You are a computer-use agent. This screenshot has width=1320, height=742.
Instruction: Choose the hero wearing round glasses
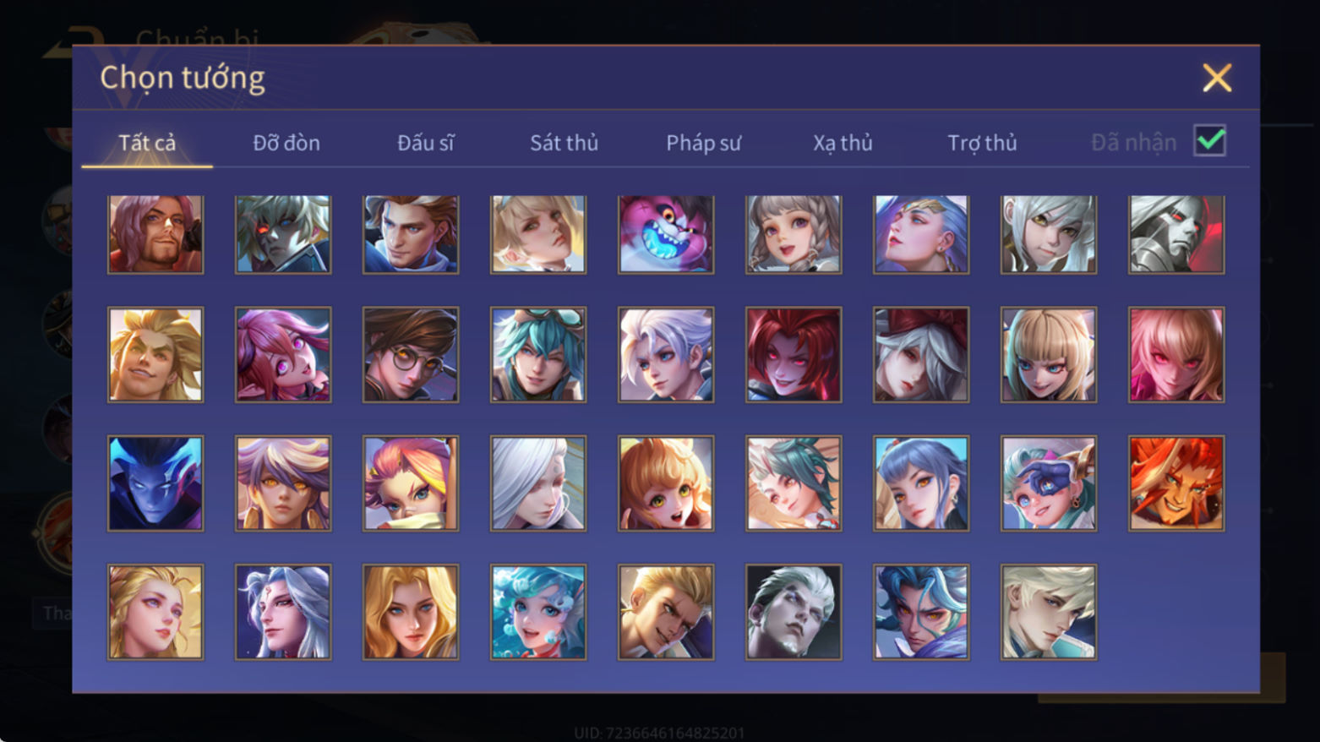411,354
